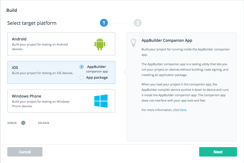Click the Cancel button
The height and width of the screenshot is (163, 244).
25,152
